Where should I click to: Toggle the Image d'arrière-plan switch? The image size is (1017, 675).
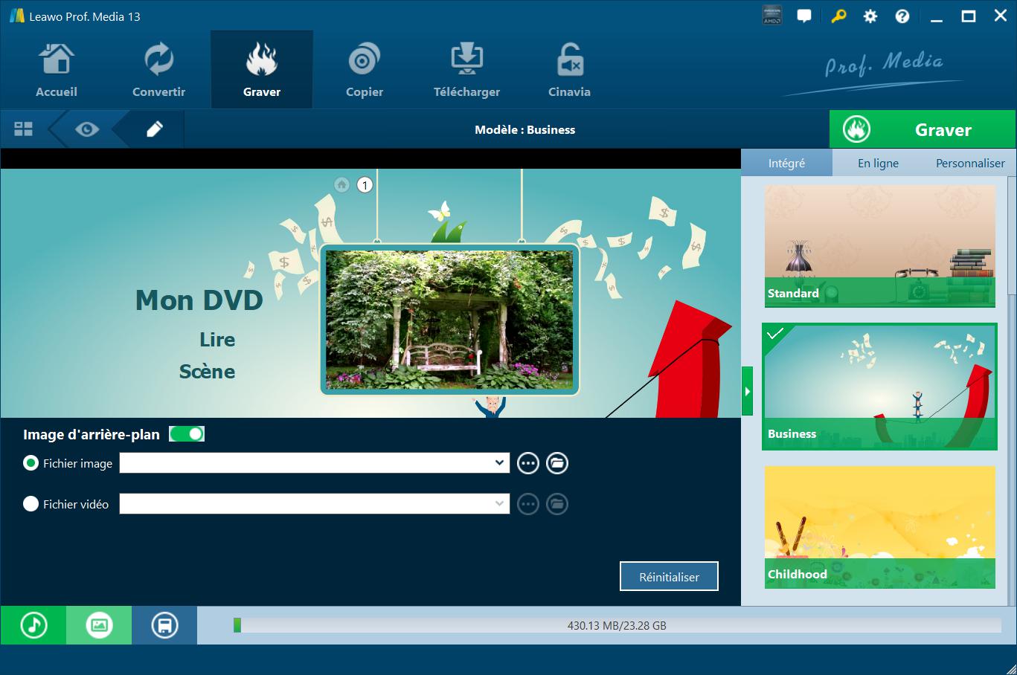coord(187,434)
